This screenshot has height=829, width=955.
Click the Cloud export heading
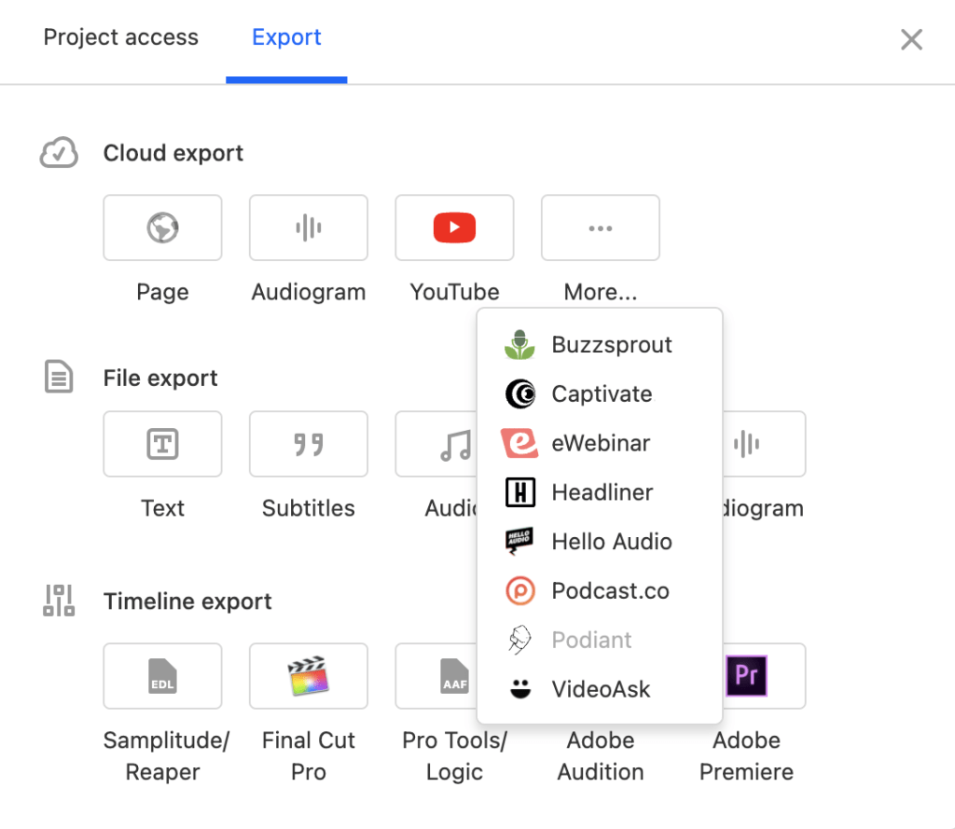click(x=173, y=153)
